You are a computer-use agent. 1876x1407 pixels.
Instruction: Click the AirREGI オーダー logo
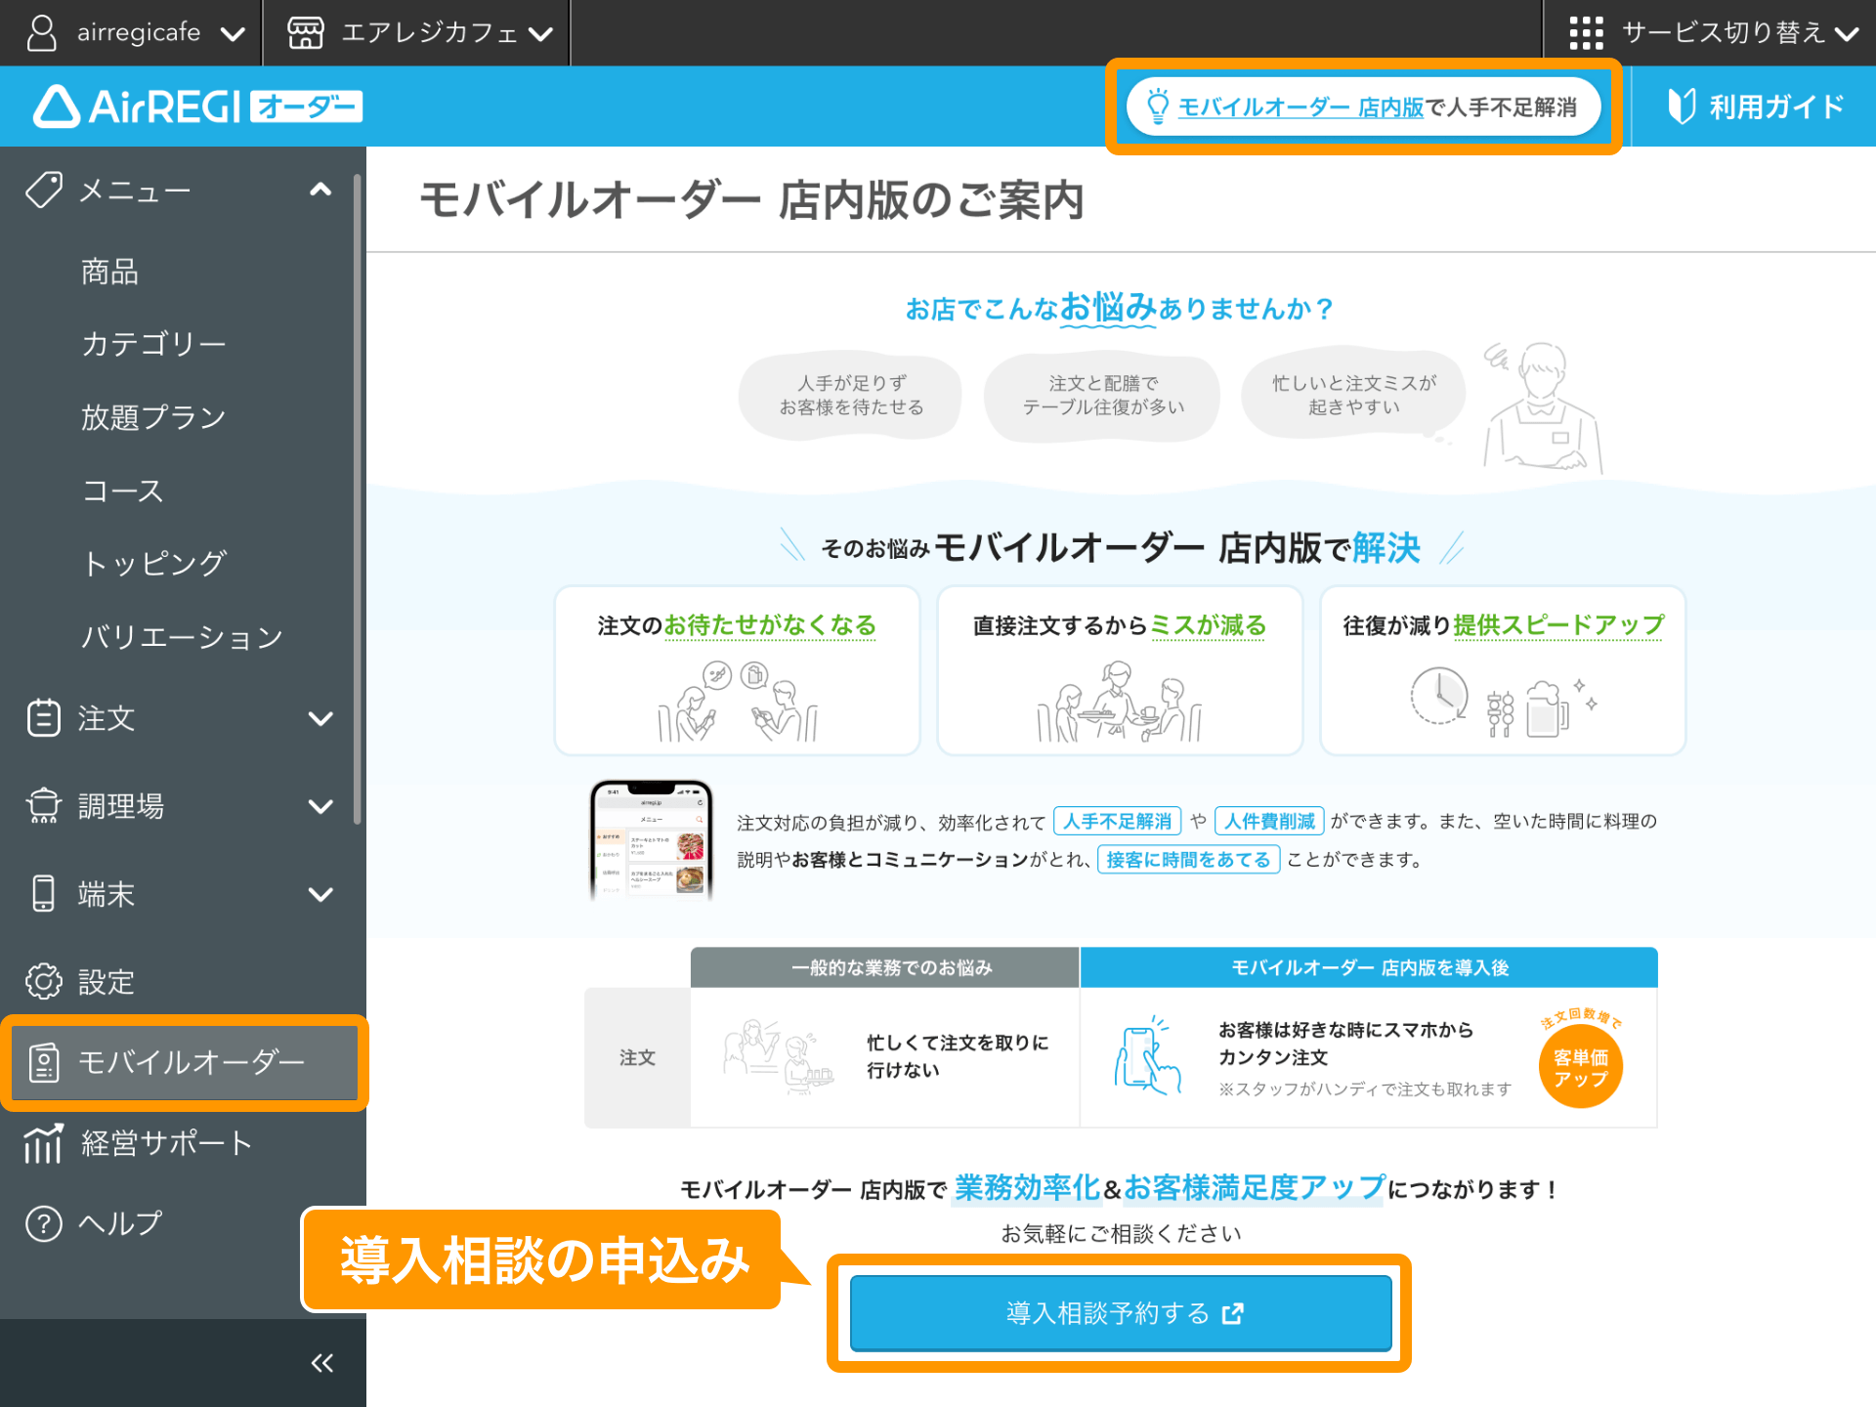click(198, 106)
